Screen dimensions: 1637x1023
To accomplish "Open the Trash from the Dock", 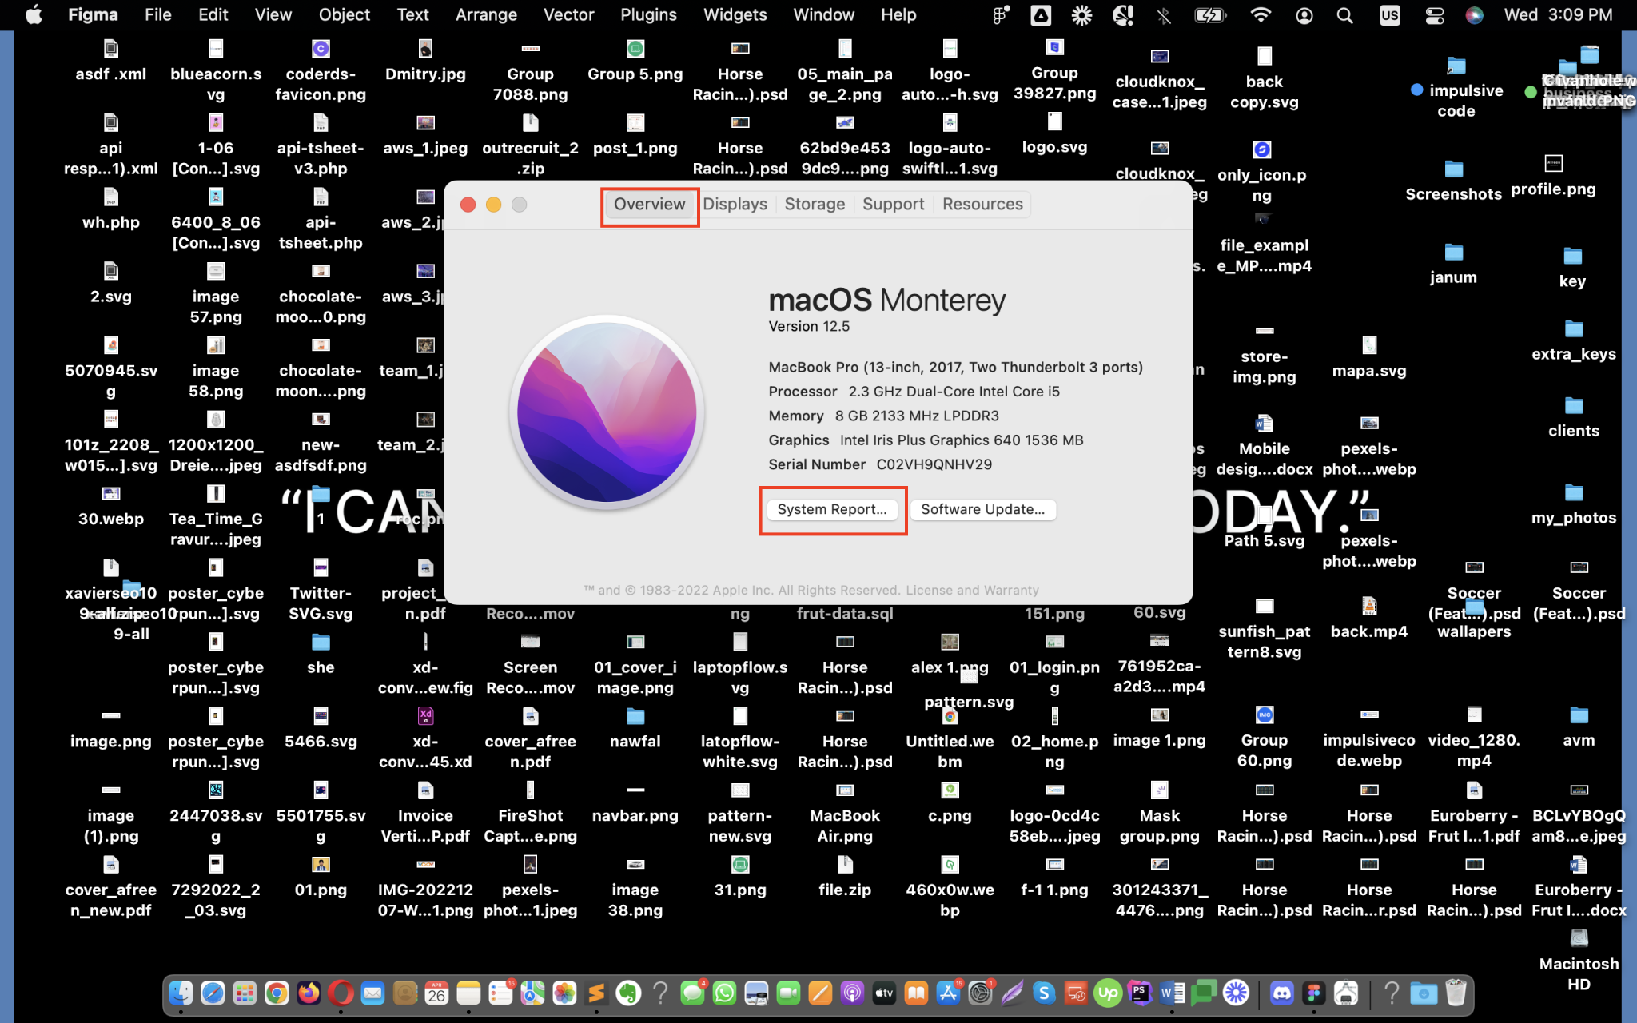I will pos(1455,993).
